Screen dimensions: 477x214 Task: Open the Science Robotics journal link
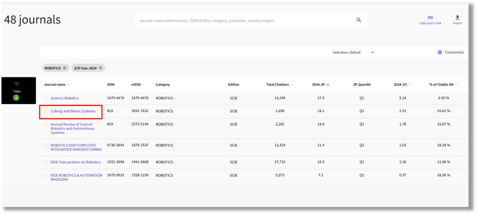64,98
